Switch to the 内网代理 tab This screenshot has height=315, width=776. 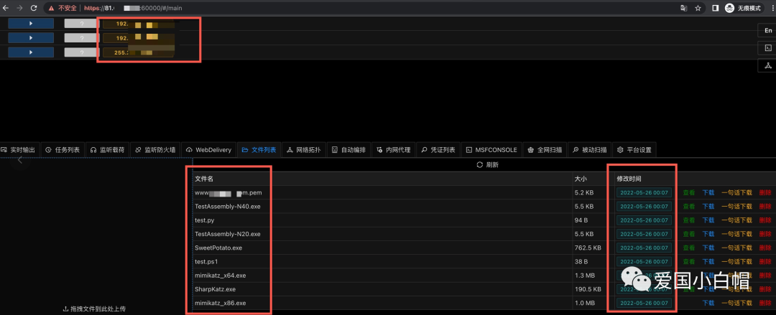[394, 150]
